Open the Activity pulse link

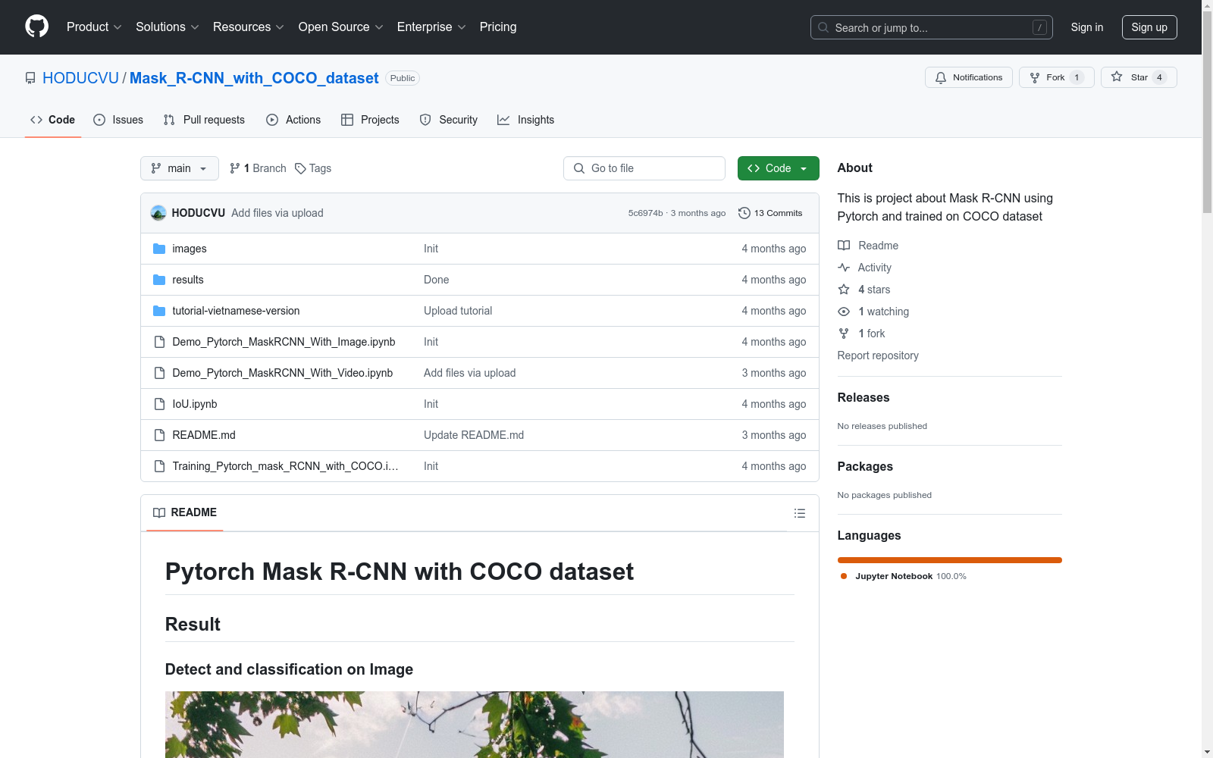(874, 268)
